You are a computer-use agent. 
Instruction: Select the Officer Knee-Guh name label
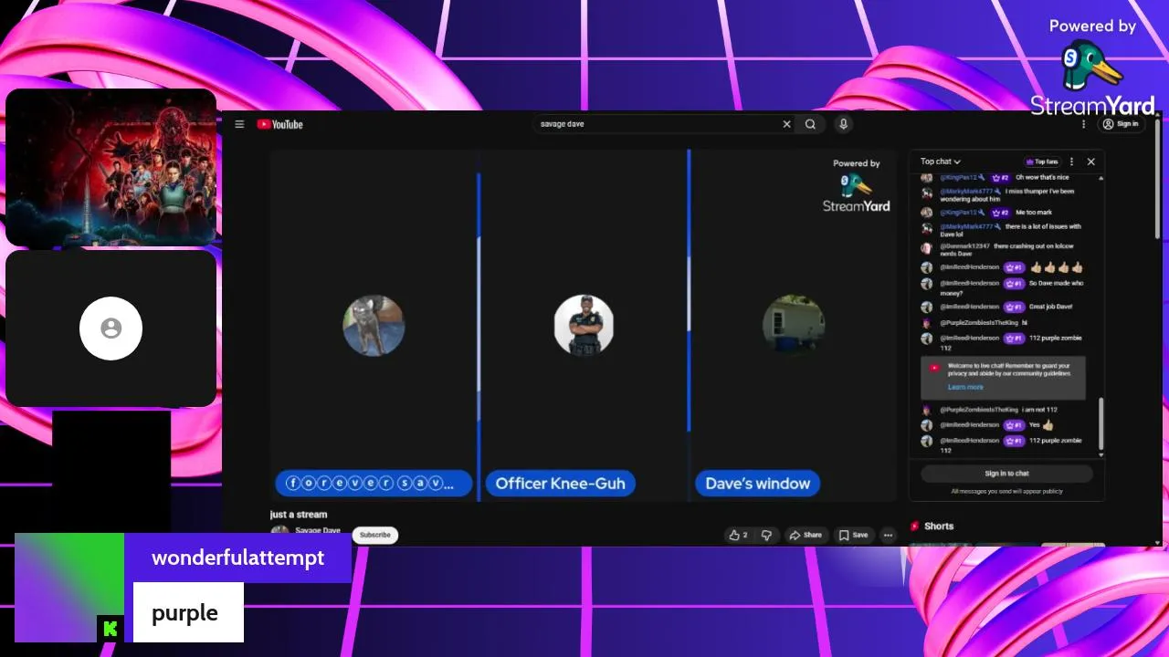(560, 484)
